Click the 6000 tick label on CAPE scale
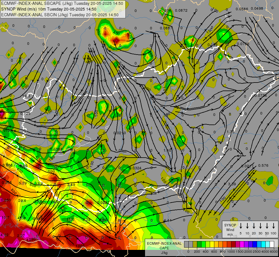The width and height of the screenshot is (279, 257). pyautogui.click(x=274, y=252)
